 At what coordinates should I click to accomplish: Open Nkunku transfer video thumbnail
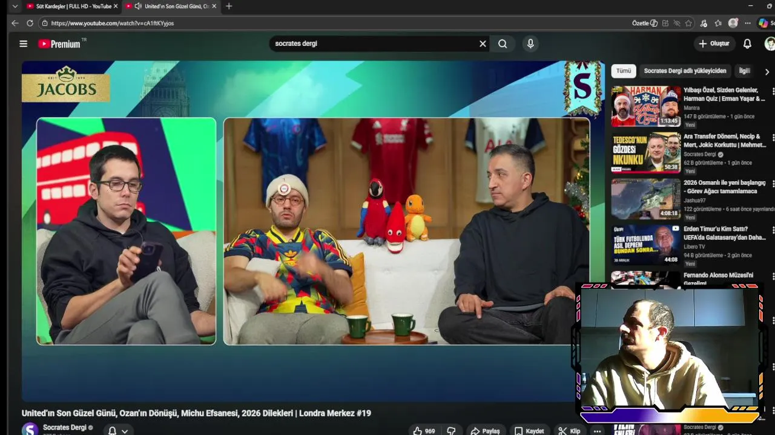[x=645, y=153]
